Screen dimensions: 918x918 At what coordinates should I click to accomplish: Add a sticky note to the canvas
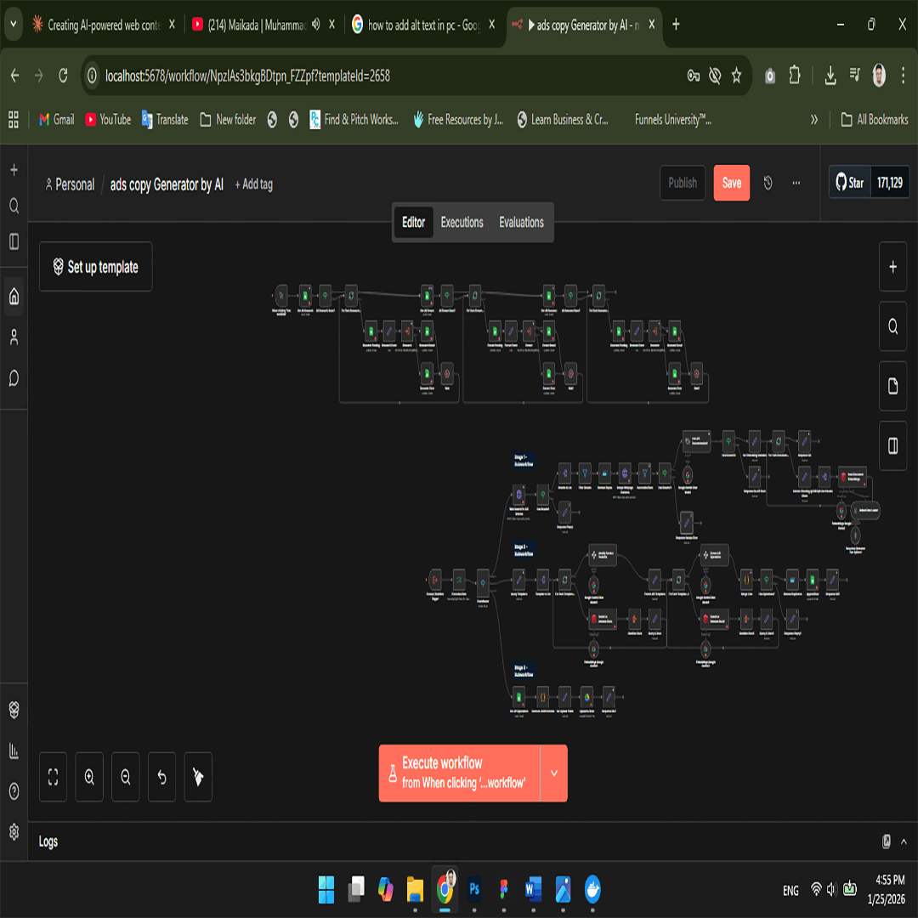point(892,386)
